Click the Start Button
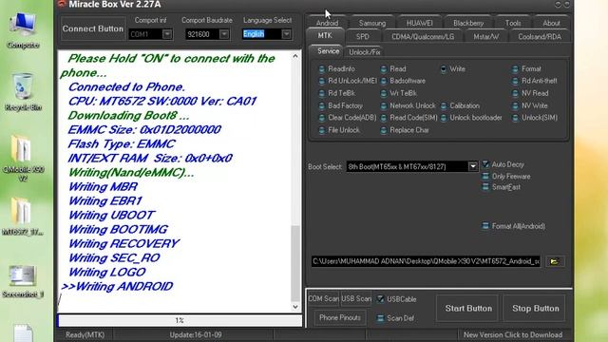 pos(468,308)
